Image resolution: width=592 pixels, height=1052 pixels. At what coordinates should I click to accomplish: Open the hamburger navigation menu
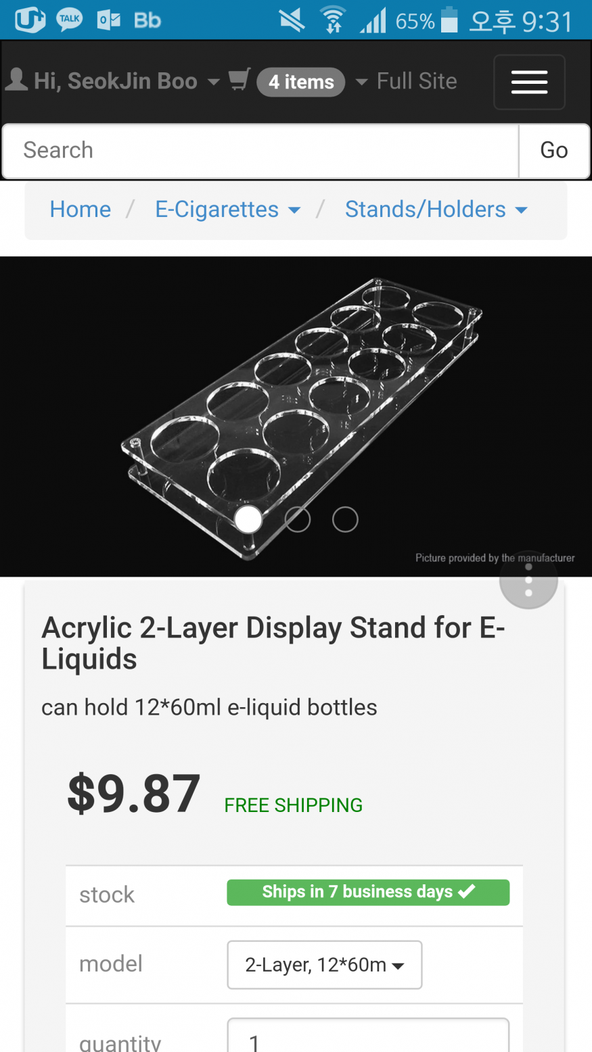[529, 82]
